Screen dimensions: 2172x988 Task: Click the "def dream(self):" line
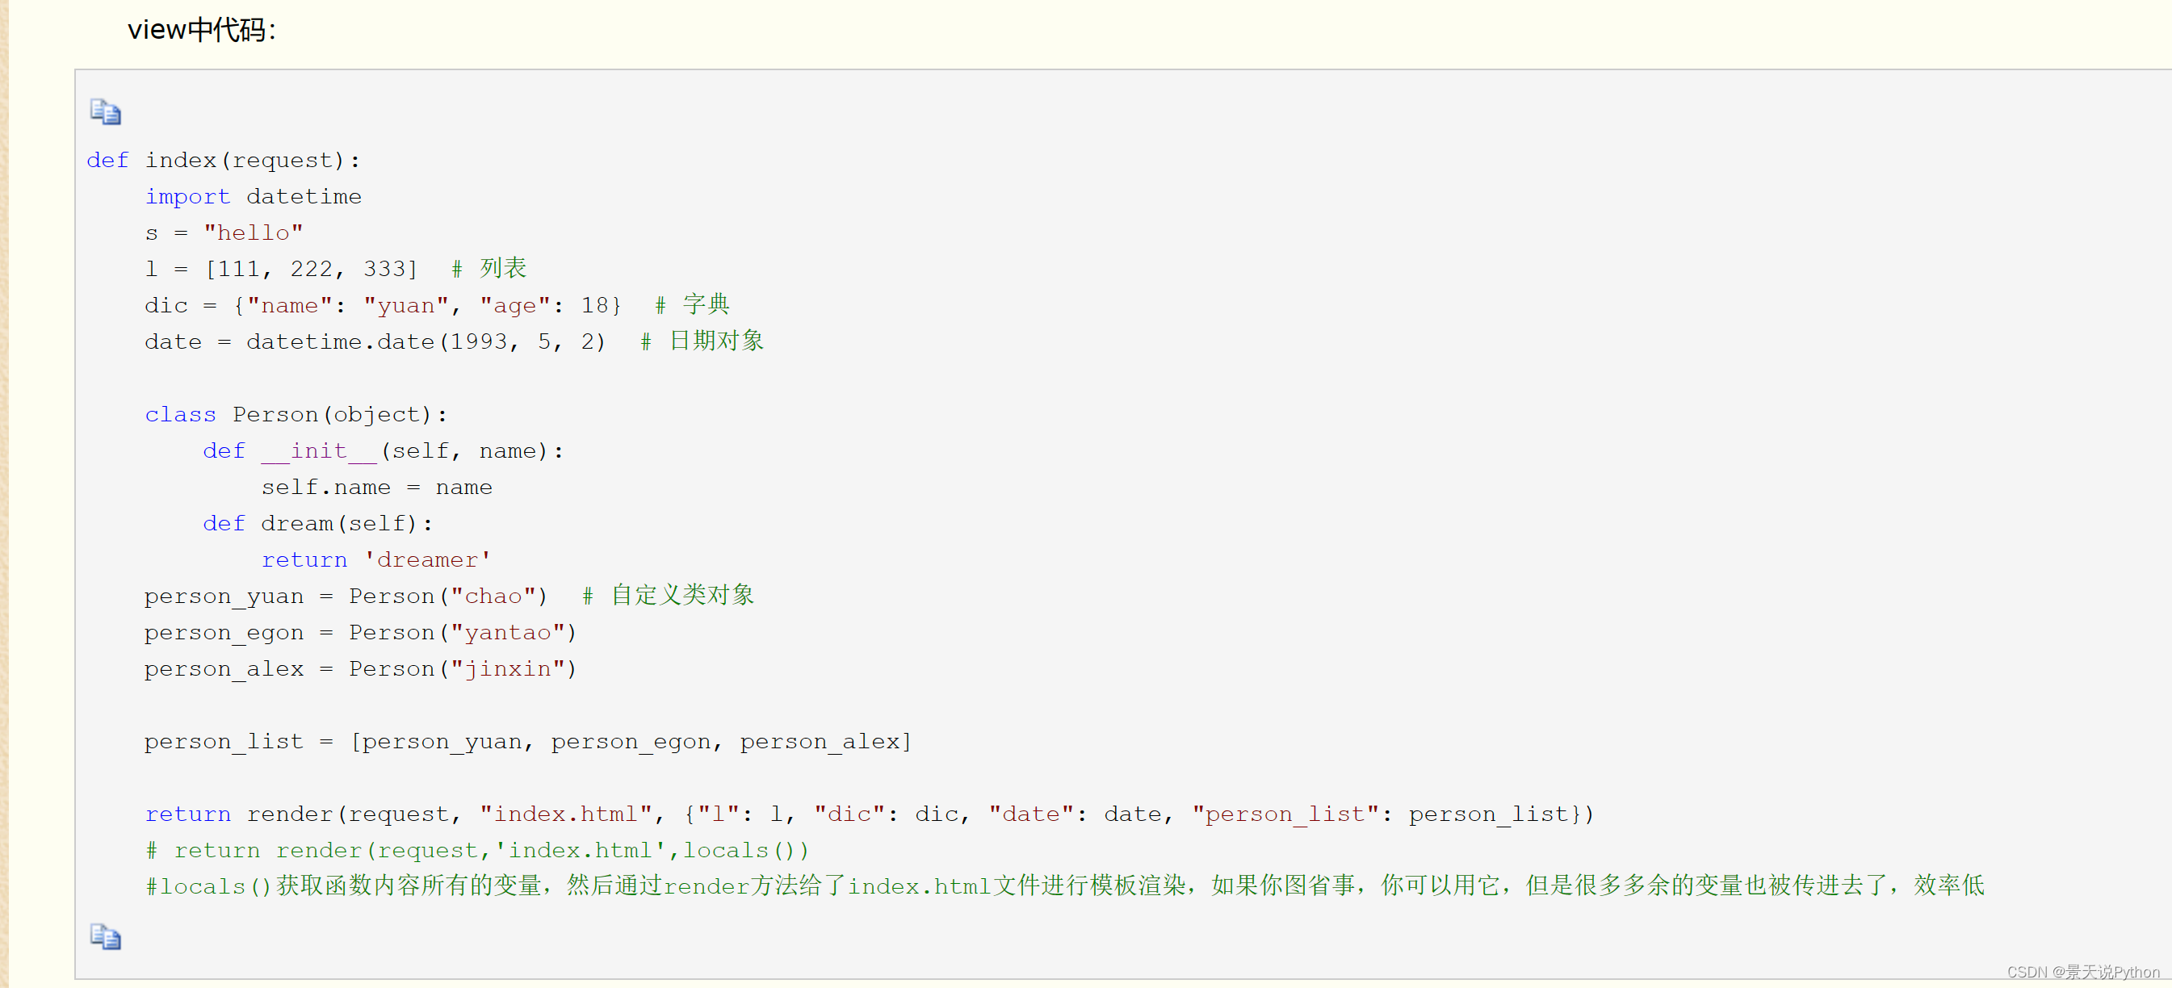coord(317,524)
